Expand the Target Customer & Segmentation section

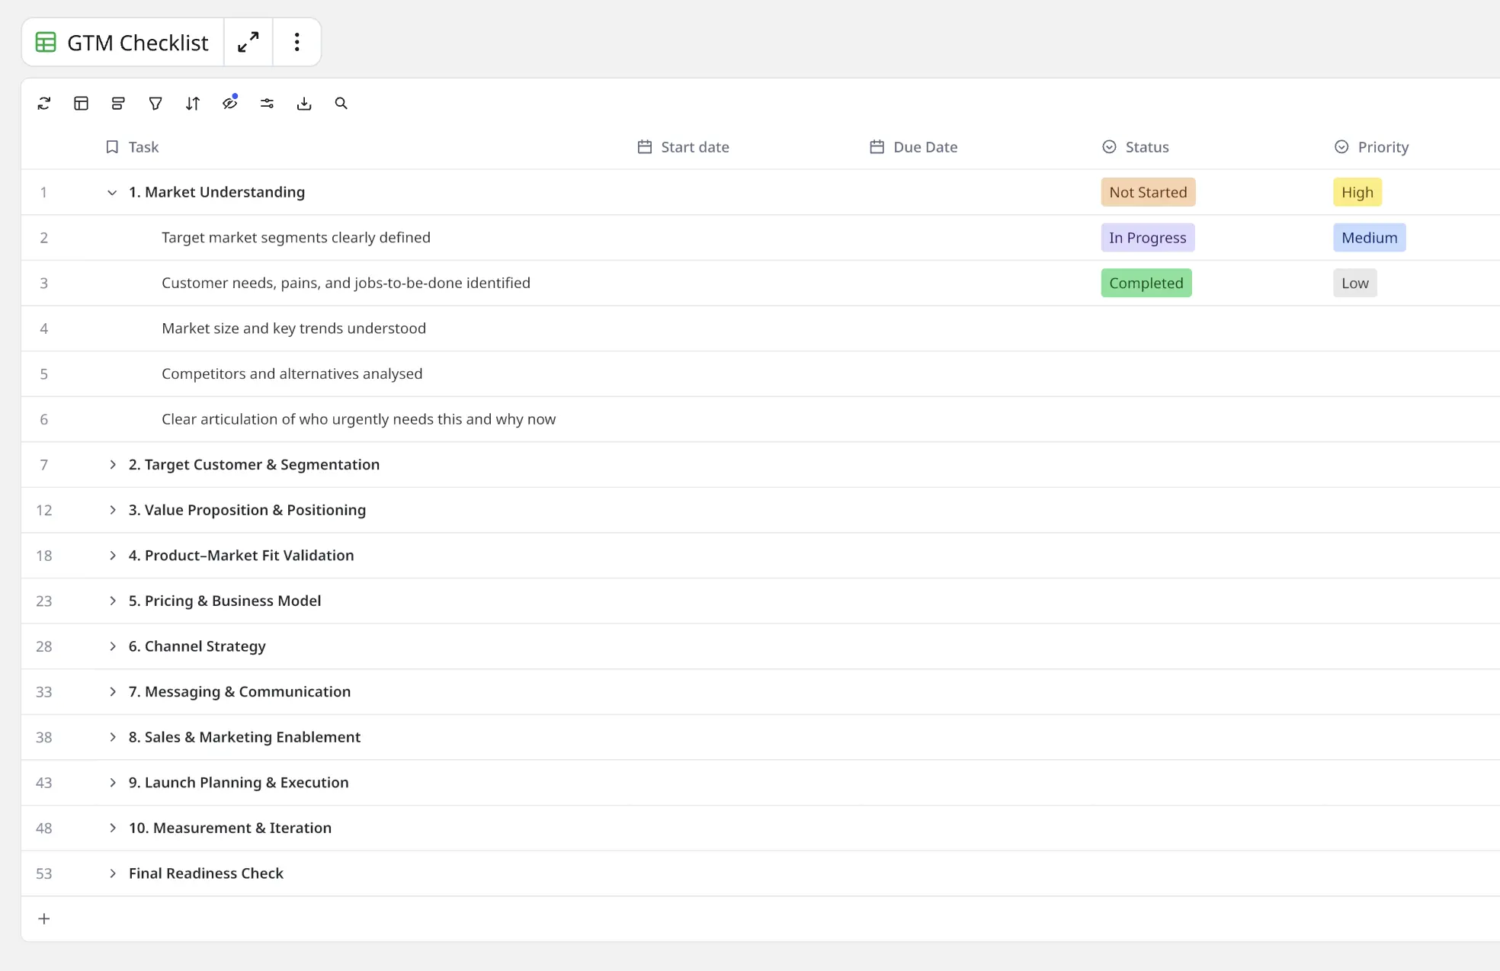pos(112,464)
